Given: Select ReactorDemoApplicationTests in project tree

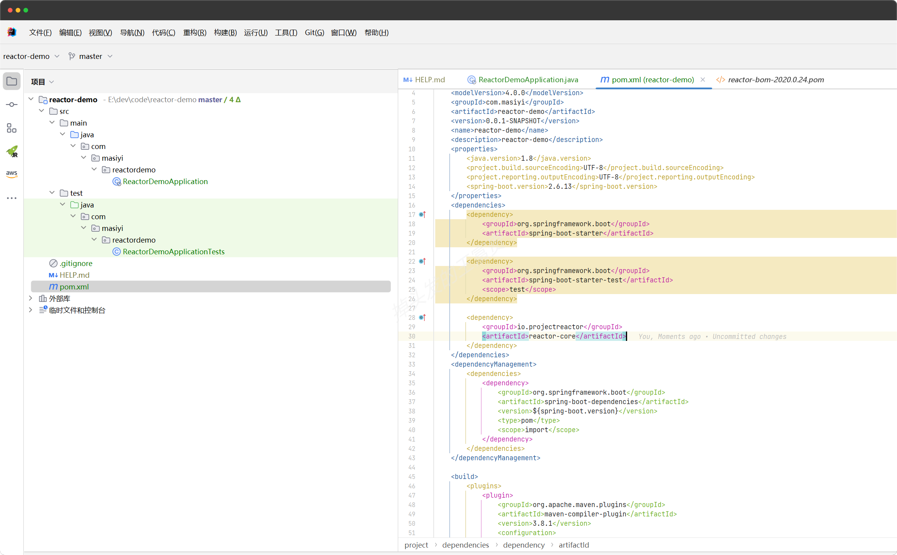Looking at the screenshot, I should (174, 252).
